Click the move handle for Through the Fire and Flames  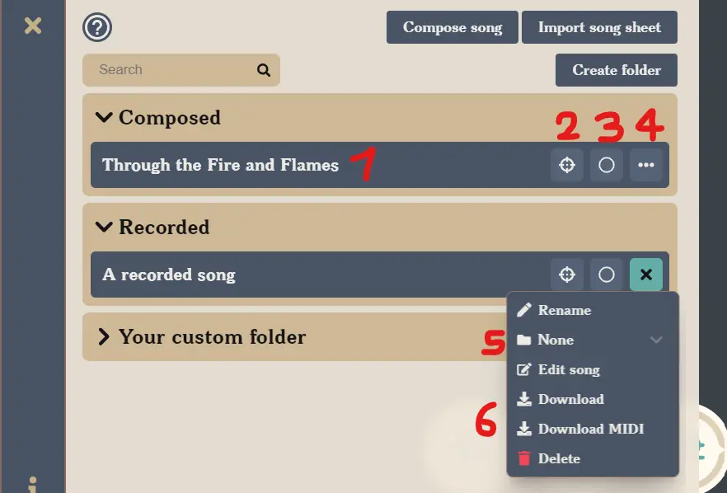click(566, 164)
